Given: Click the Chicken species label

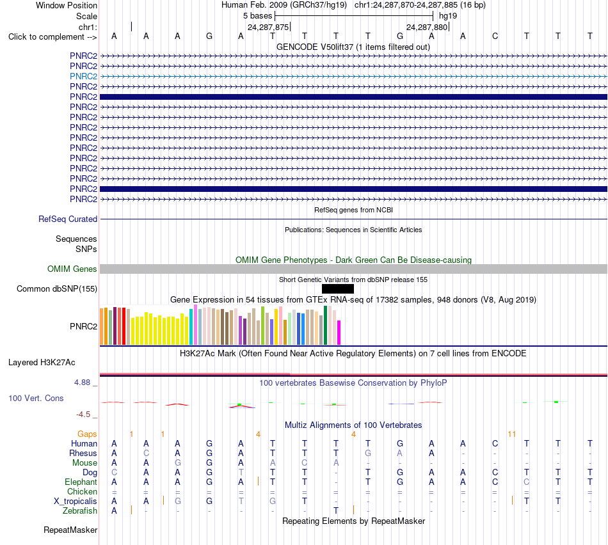Looking at the screenshot, I should [x=82, y=491].
